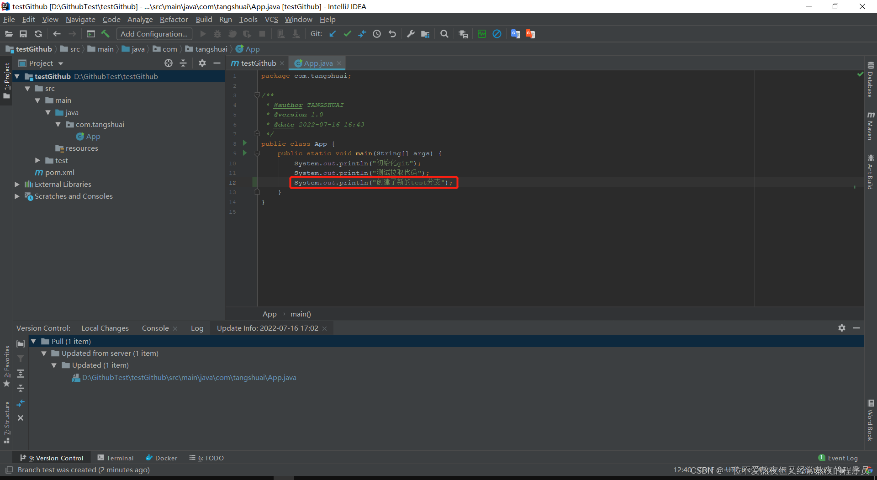
Task: Build project with the hammer icon
Action: tap(106, 34)
